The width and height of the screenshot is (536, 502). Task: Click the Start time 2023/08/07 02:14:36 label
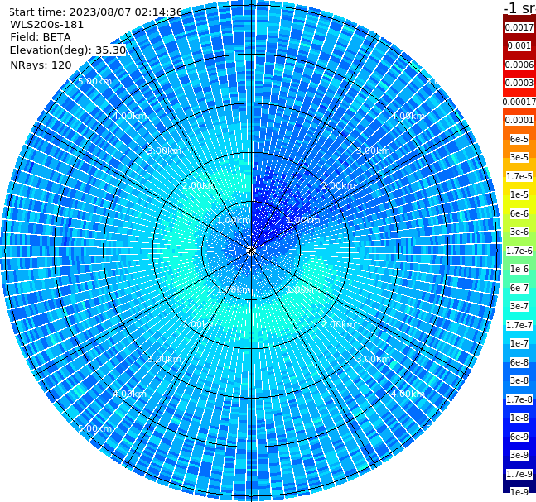(95, 12)
